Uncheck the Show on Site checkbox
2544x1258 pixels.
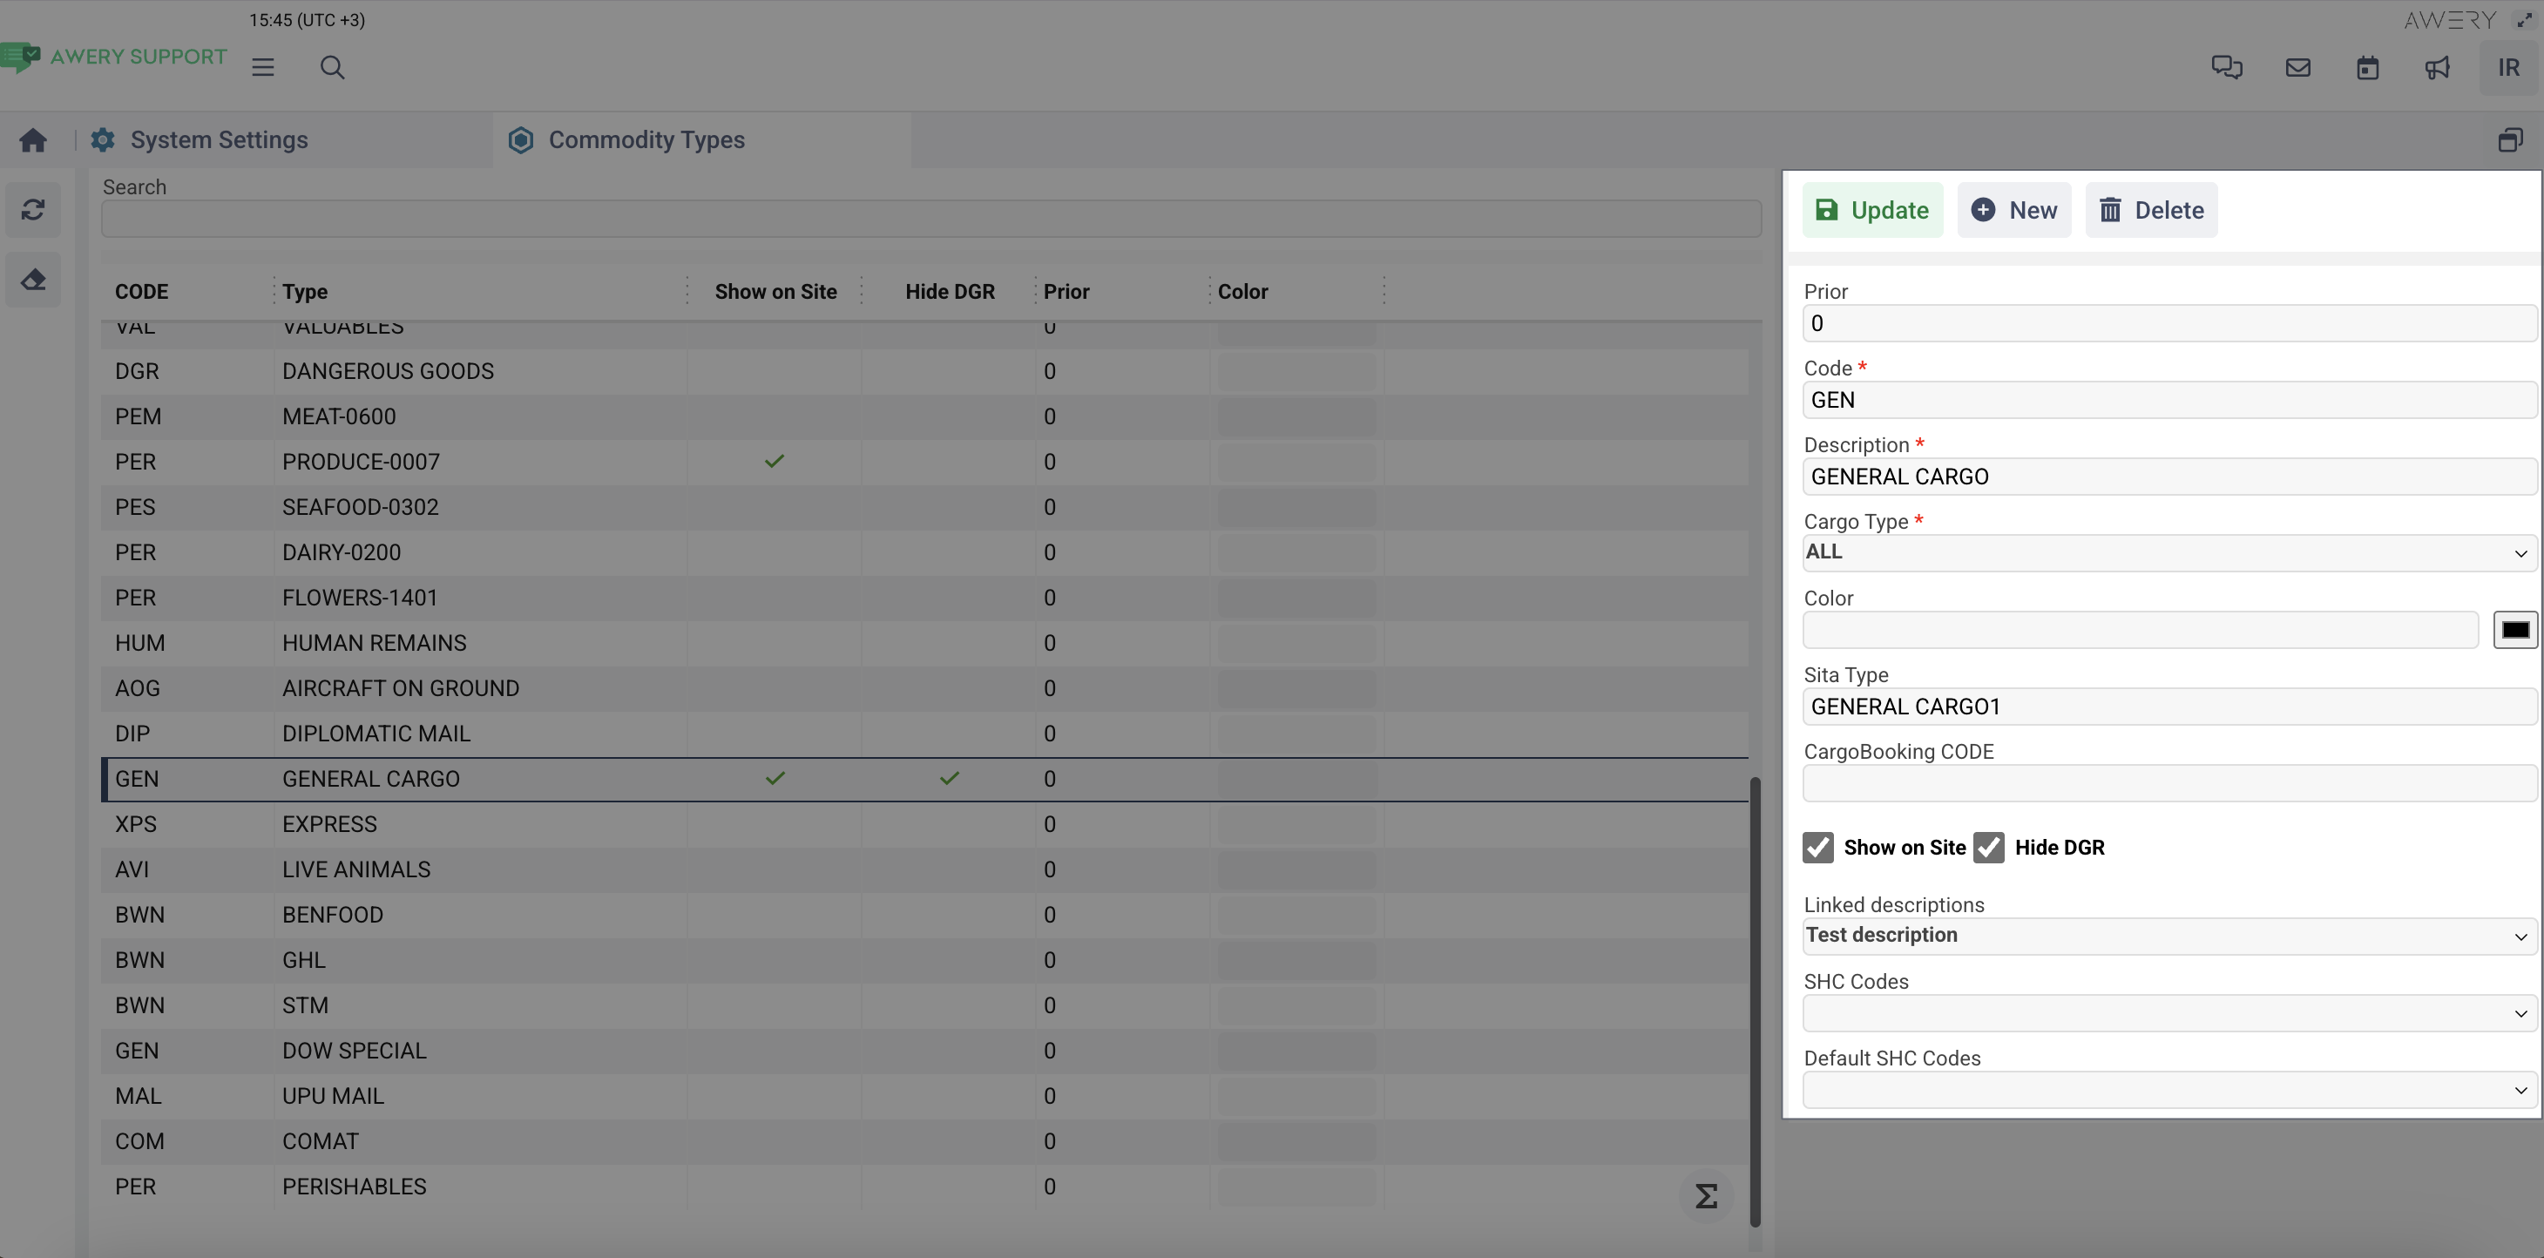1818,847
